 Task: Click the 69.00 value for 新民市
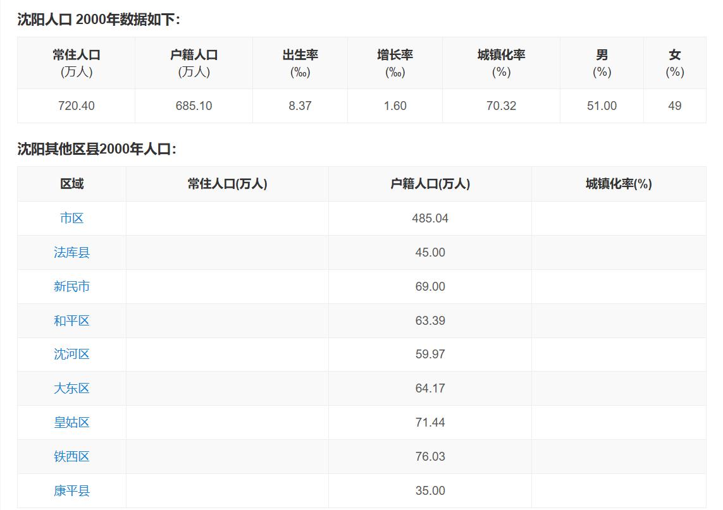[430, 286]
